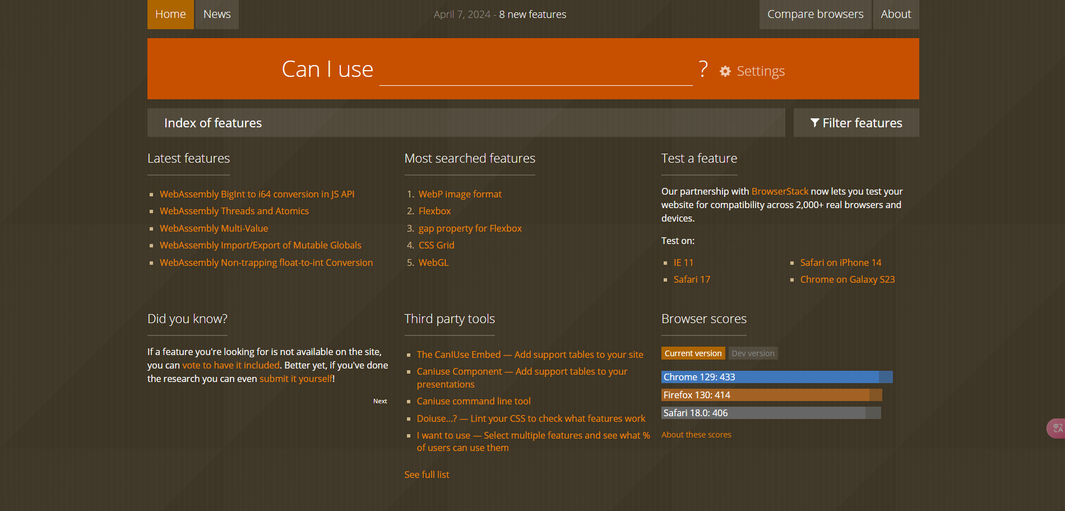Screen dimensions: 1065x511
Task: Open the Settings gear icon
Action: pos(725,71)
